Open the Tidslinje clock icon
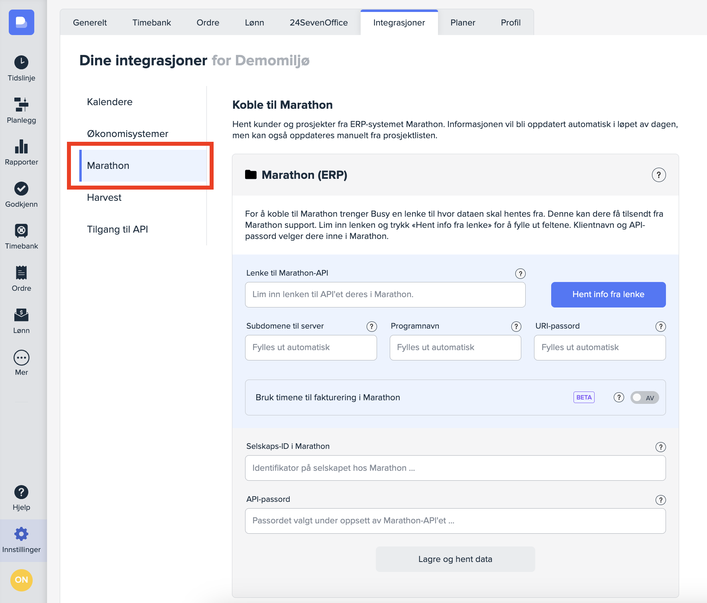This screenshot has height=603, width=707. (22, 63)
